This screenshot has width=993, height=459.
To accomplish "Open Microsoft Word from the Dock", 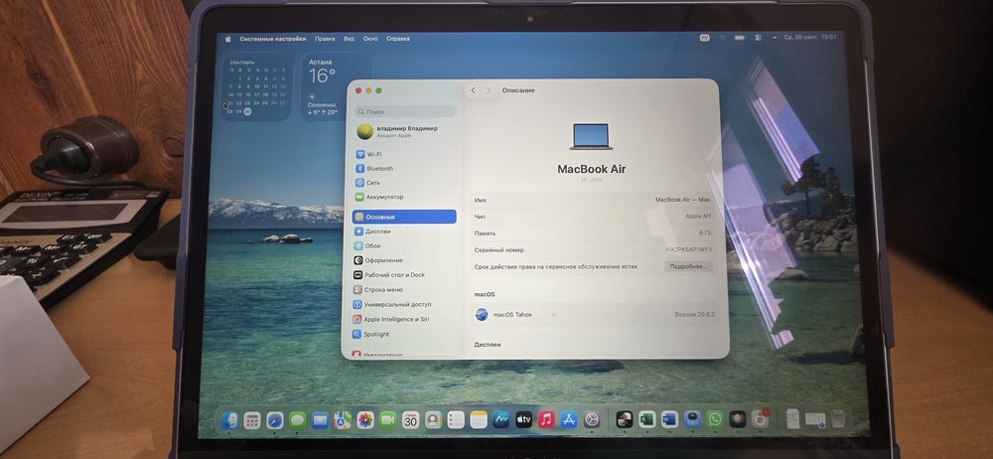I will coord(669,419).
